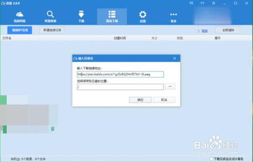Toggle 下载完成后关闭计算机 checkbox
253x162 pixels.
click(x=211, y=159)
